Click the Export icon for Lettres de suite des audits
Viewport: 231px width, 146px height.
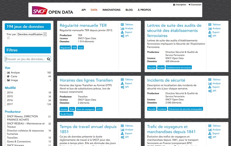tap(210, 32)
